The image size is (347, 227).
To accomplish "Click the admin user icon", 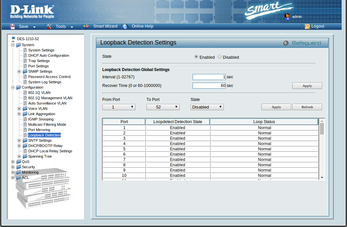I will click(287, 16).
